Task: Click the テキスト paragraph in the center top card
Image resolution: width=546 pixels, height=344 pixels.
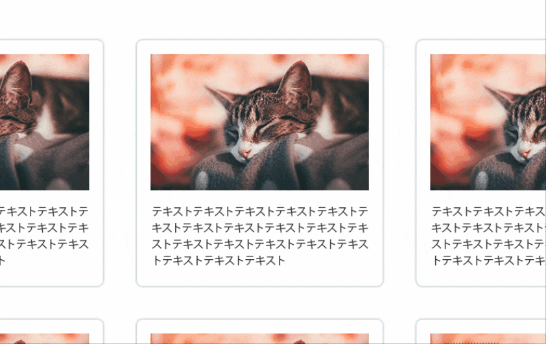Action: tap(260, 236)
